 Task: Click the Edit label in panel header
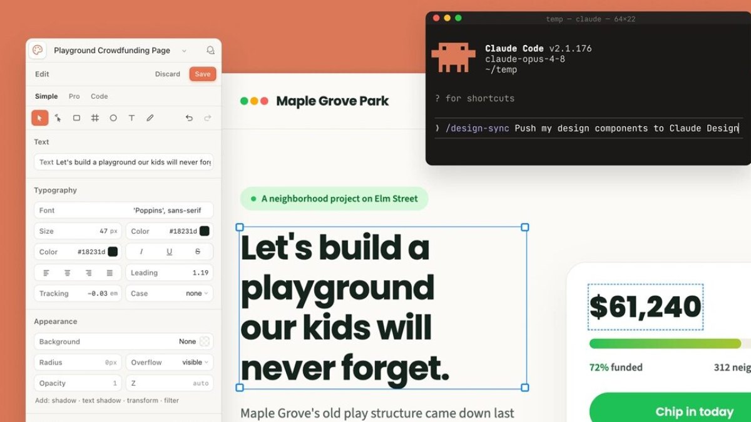click(x=42, y=74)
